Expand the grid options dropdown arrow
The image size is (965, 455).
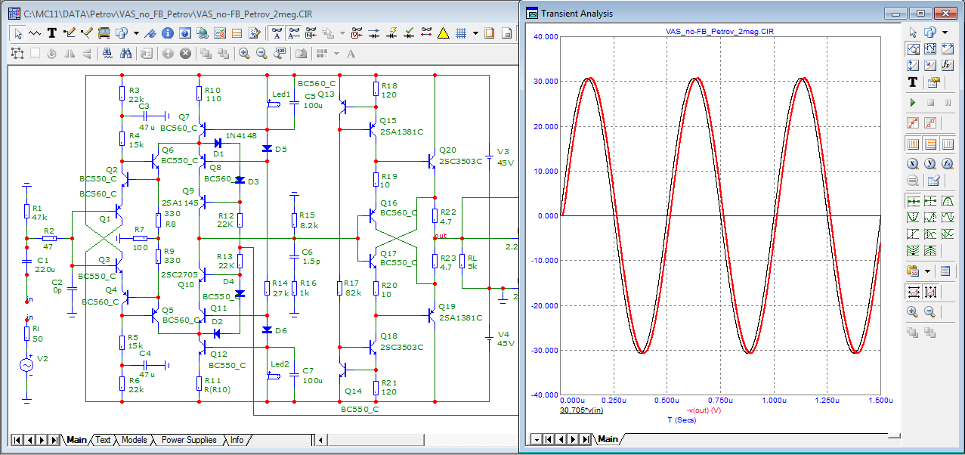tap(475, 33)
